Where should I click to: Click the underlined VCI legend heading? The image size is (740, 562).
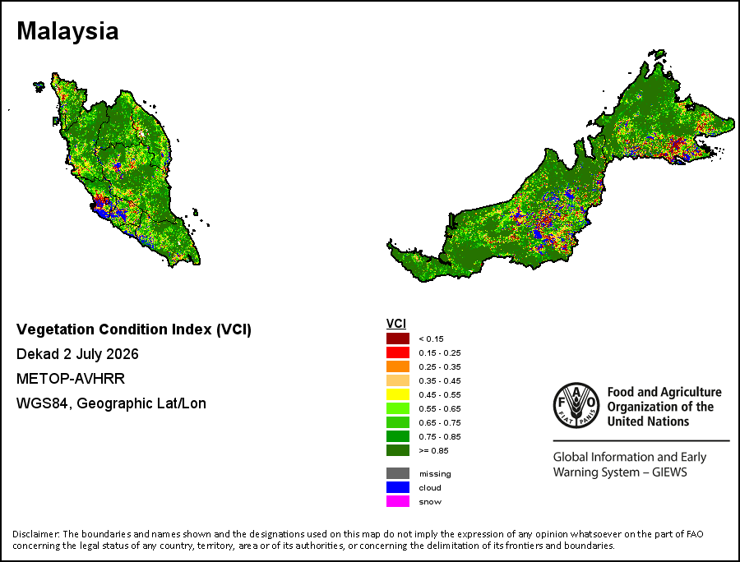coord(396,324)
